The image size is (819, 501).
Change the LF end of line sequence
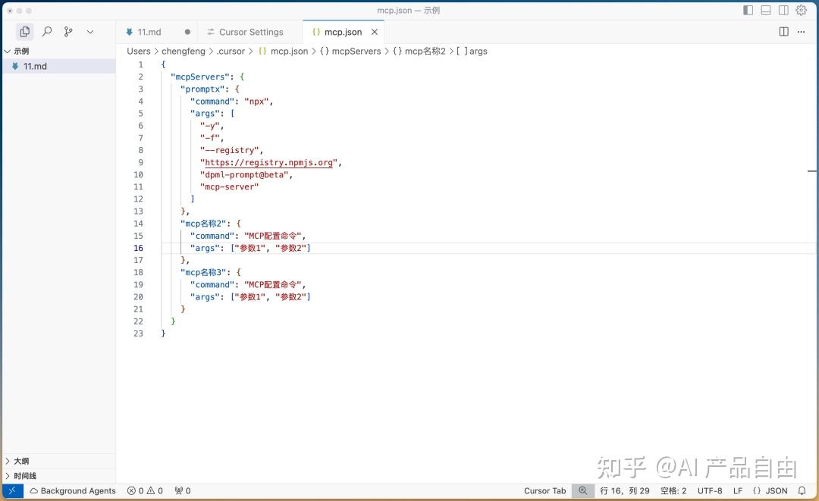point(738,490)
